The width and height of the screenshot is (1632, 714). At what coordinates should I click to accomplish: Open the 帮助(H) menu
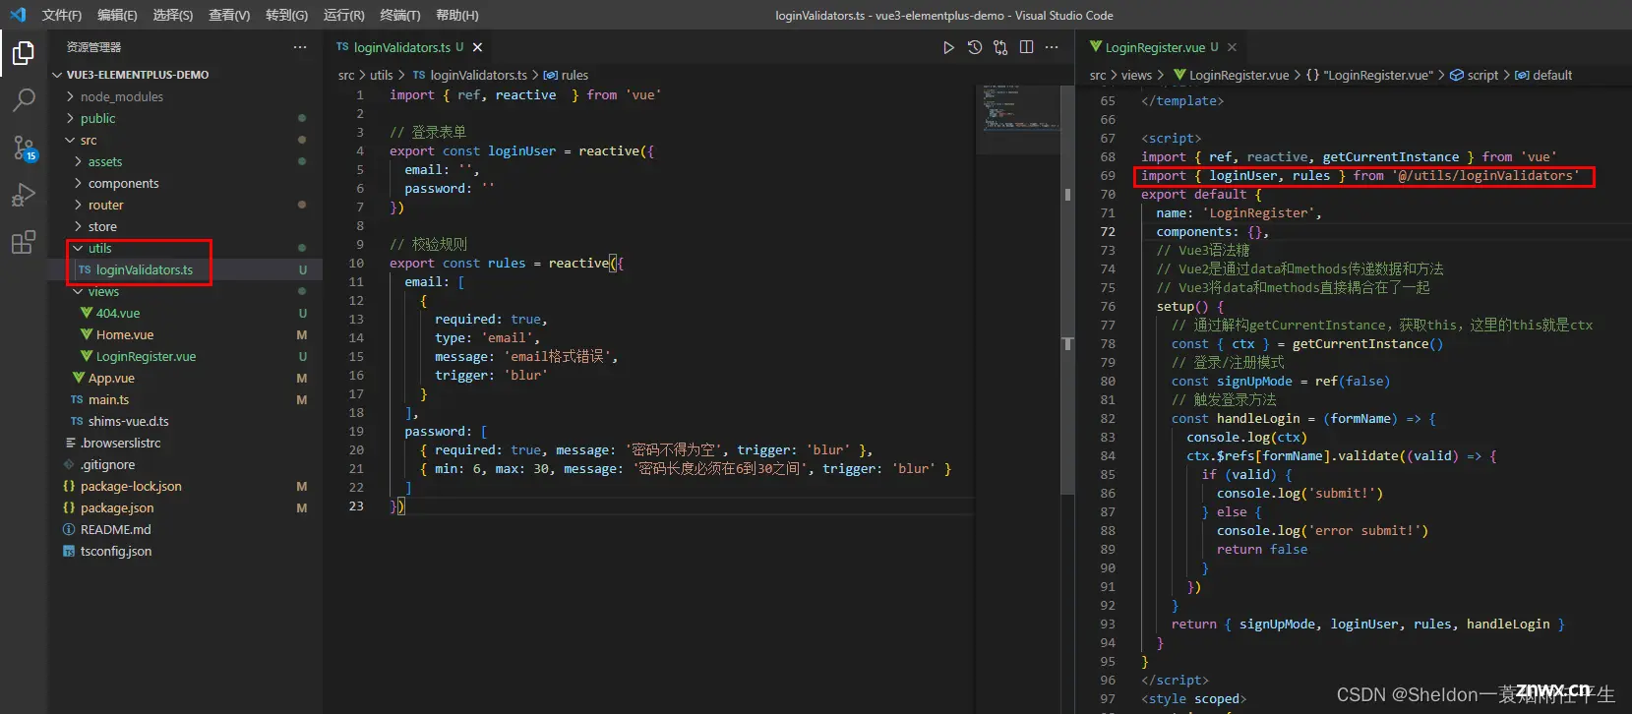click(456, 15)
